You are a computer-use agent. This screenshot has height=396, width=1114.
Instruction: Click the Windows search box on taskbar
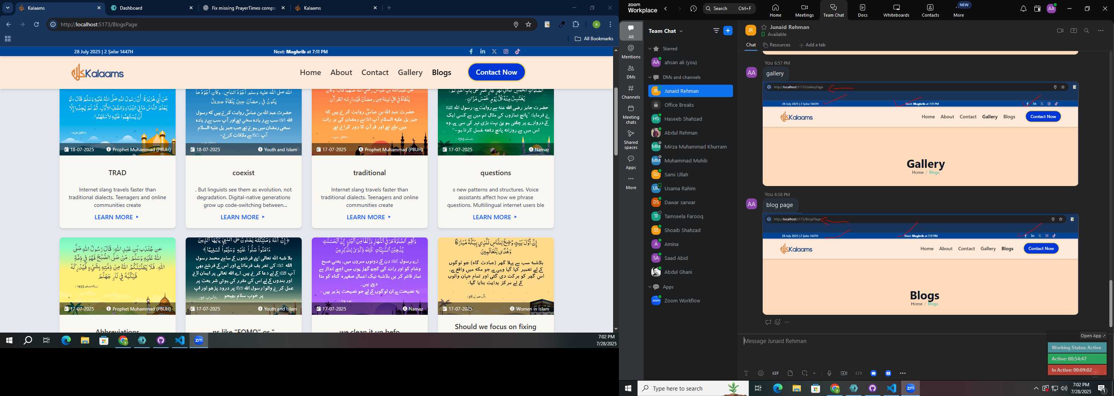click(693, 388)
